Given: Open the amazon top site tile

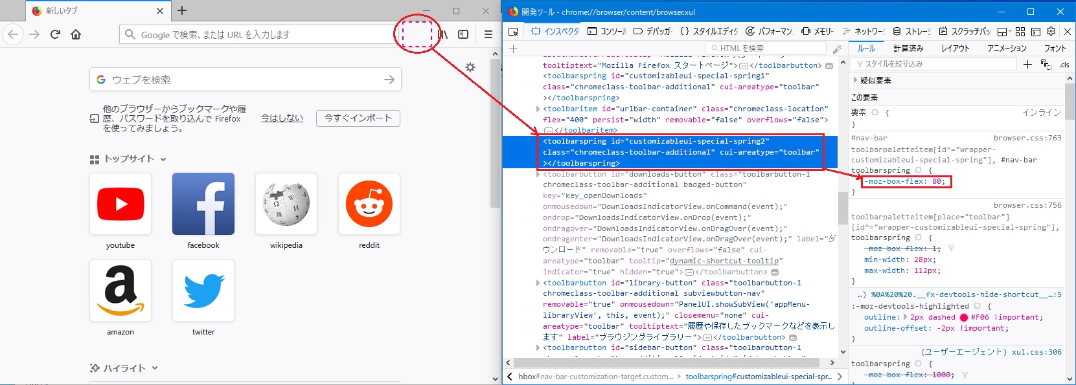Looking at the screenshot, I should pos(120,291).
